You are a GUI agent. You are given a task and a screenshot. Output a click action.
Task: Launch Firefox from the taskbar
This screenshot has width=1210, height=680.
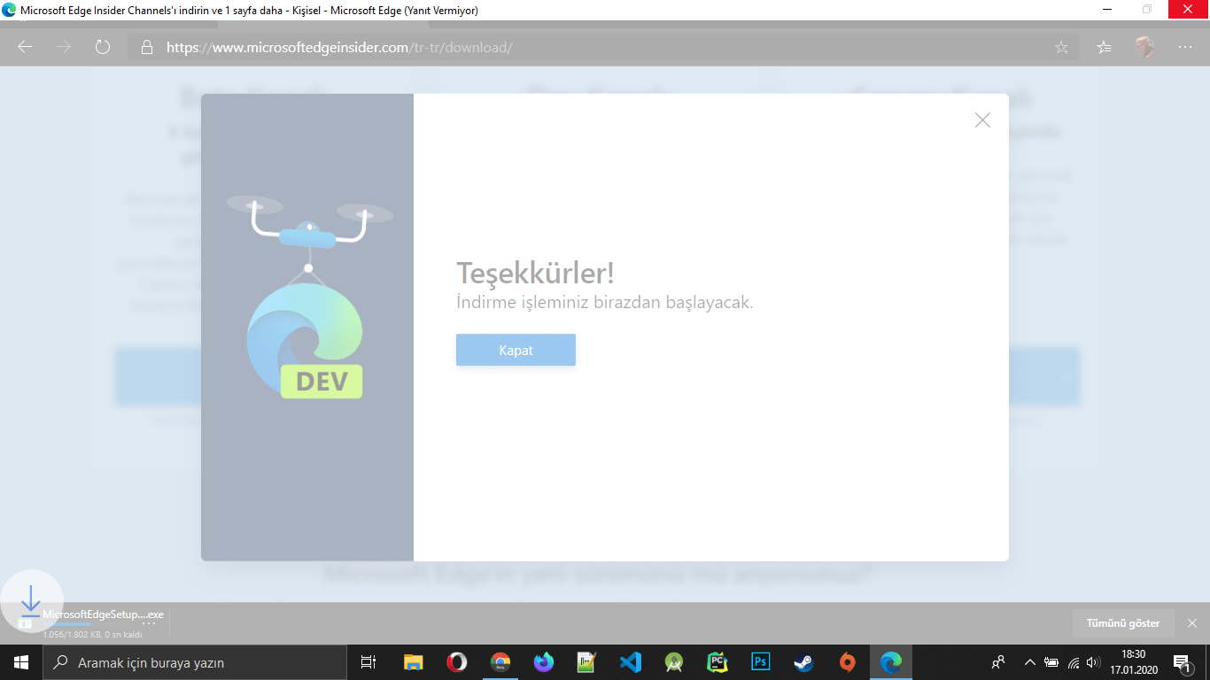click(544, 662)
